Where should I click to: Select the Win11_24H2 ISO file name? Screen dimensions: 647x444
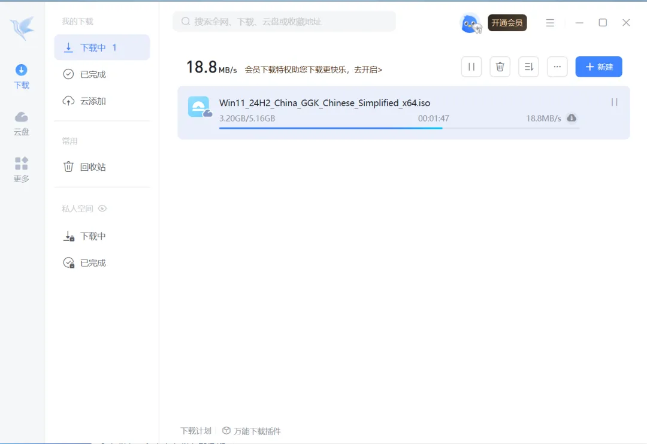pos(324,102)
